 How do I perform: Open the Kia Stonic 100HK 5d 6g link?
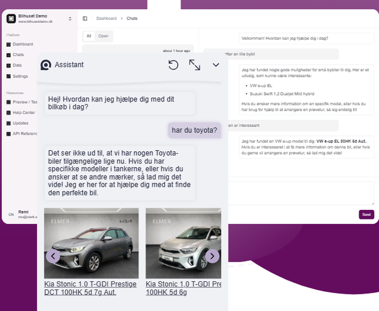183,288
